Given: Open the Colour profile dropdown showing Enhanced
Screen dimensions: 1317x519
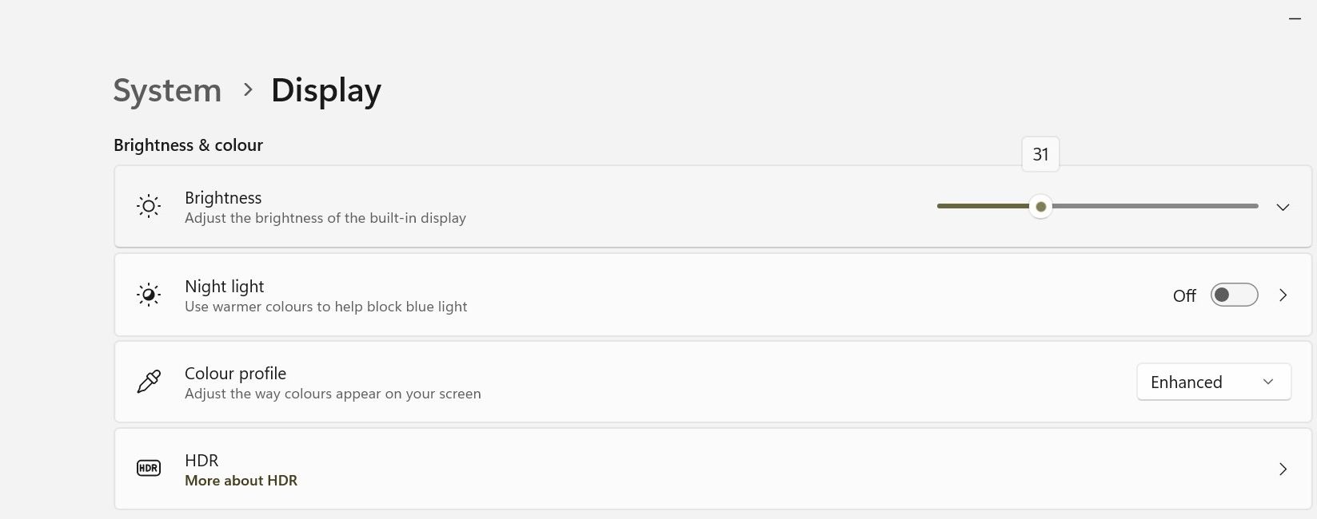Looking at the screenshot, I should [x=1213, y=382].
